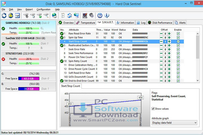The width and height of the screenshot is (203, 135).
Task: Click the C: free space bar 63.3 GB
Action: tap(29, 78)
